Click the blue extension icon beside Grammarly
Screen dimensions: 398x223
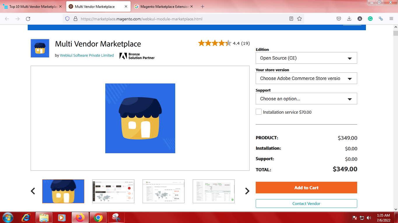click(381, 19)
